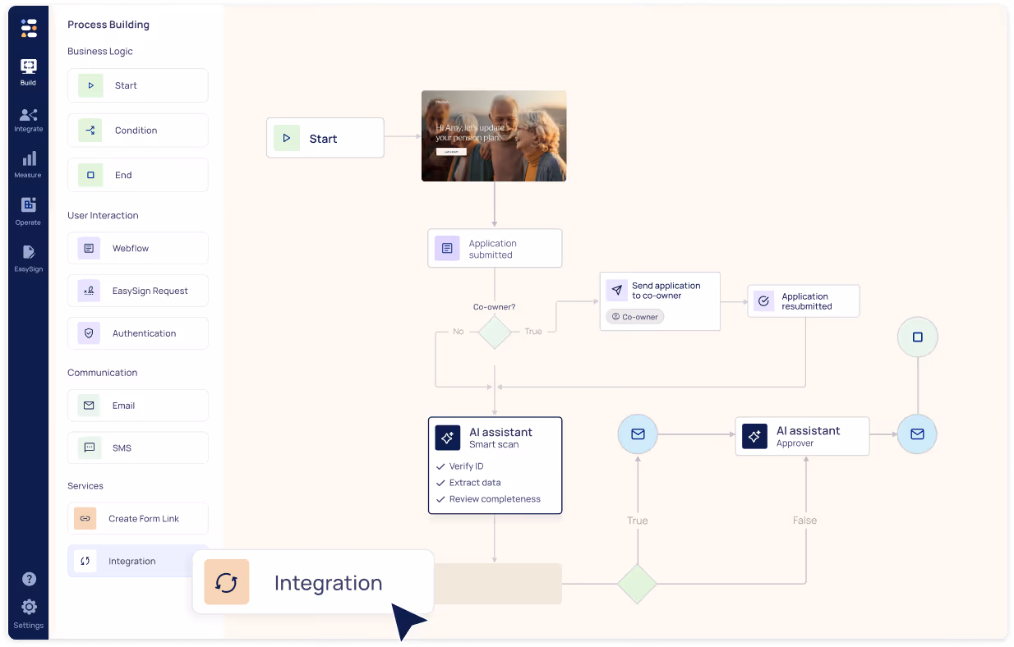Click the large Integration card being dragged
Viewport: 1014px width, 647px height.
click(313, 582)
